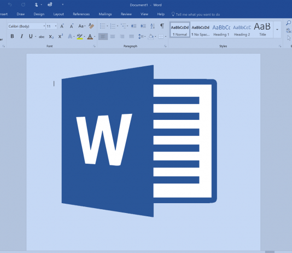This screenshot has height=253, width=292.
Task: Apply yellow text highlight color
Action: coord(80,36)
